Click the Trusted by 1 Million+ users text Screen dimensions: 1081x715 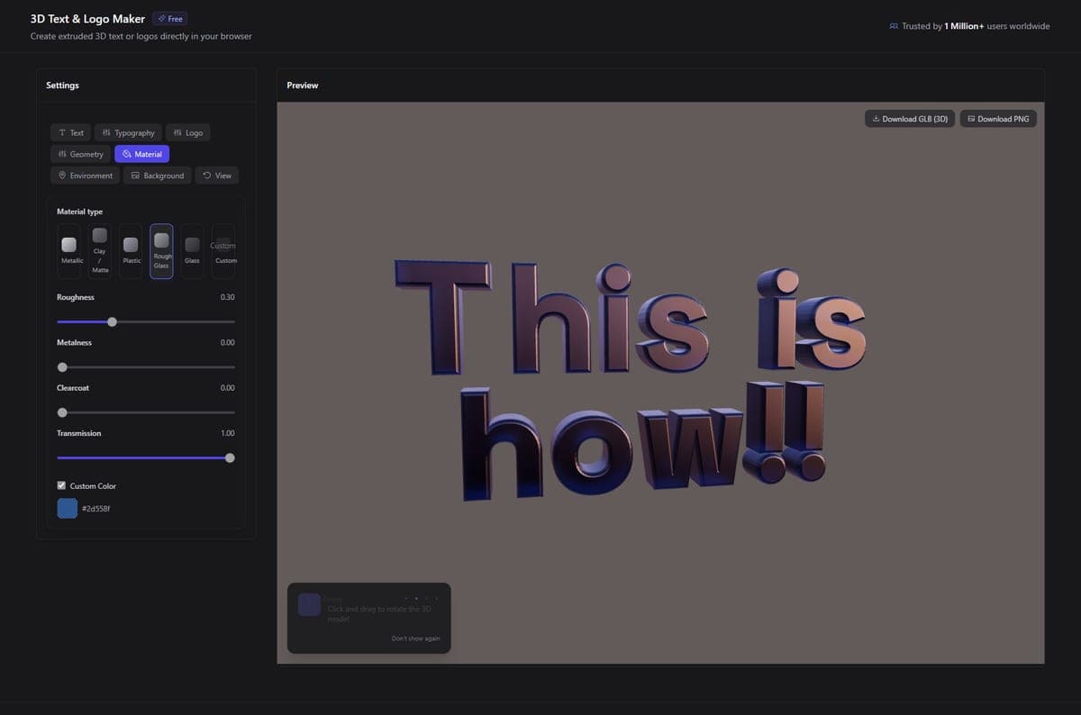pyautogui.click(x=976, y=26)
